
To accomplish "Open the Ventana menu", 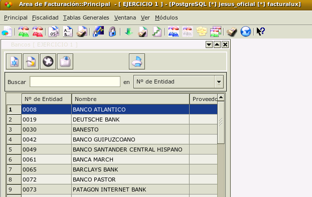I will (x=125, y=17).
